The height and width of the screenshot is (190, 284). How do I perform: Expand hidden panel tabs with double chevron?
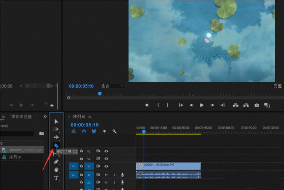click(x=45, y=117)
